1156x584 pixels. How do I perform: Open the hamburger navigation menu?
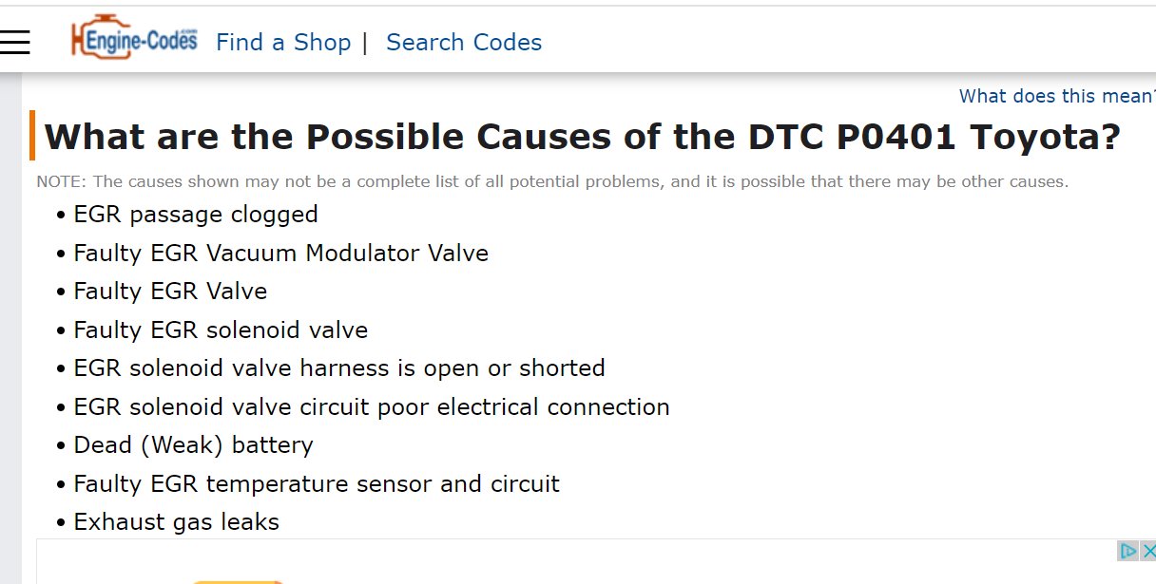[x=15, y=41]
